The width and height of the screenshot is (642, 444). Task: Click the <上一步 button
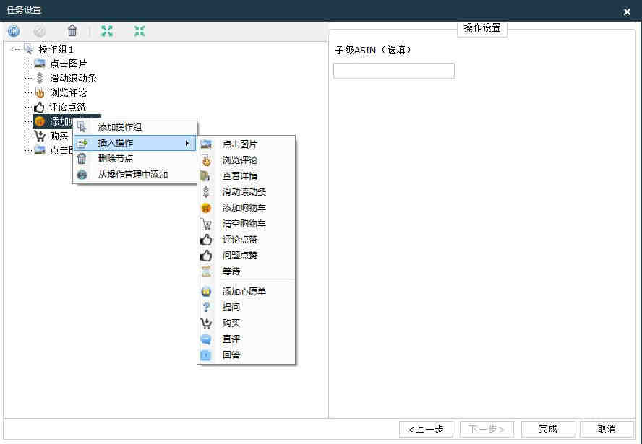coord(426,429)
